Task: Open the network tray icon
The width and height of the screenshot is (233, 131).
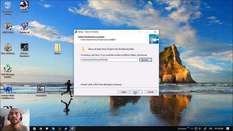Action: coord(196,128)
